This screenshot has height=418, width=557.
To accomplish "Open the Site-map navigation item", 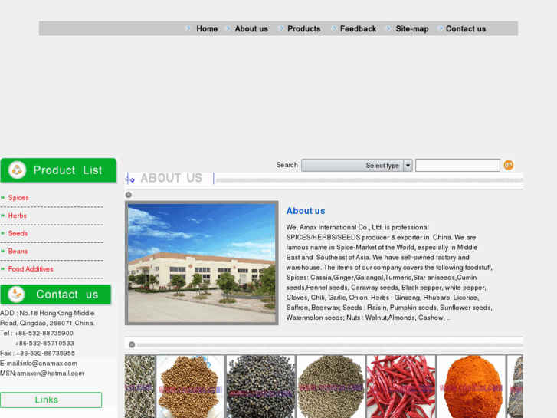I will coord(412,29).
